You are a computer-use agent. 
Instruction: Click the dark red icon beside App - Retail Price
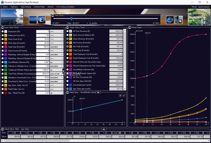pyautogui.click(x=6, y=93)
